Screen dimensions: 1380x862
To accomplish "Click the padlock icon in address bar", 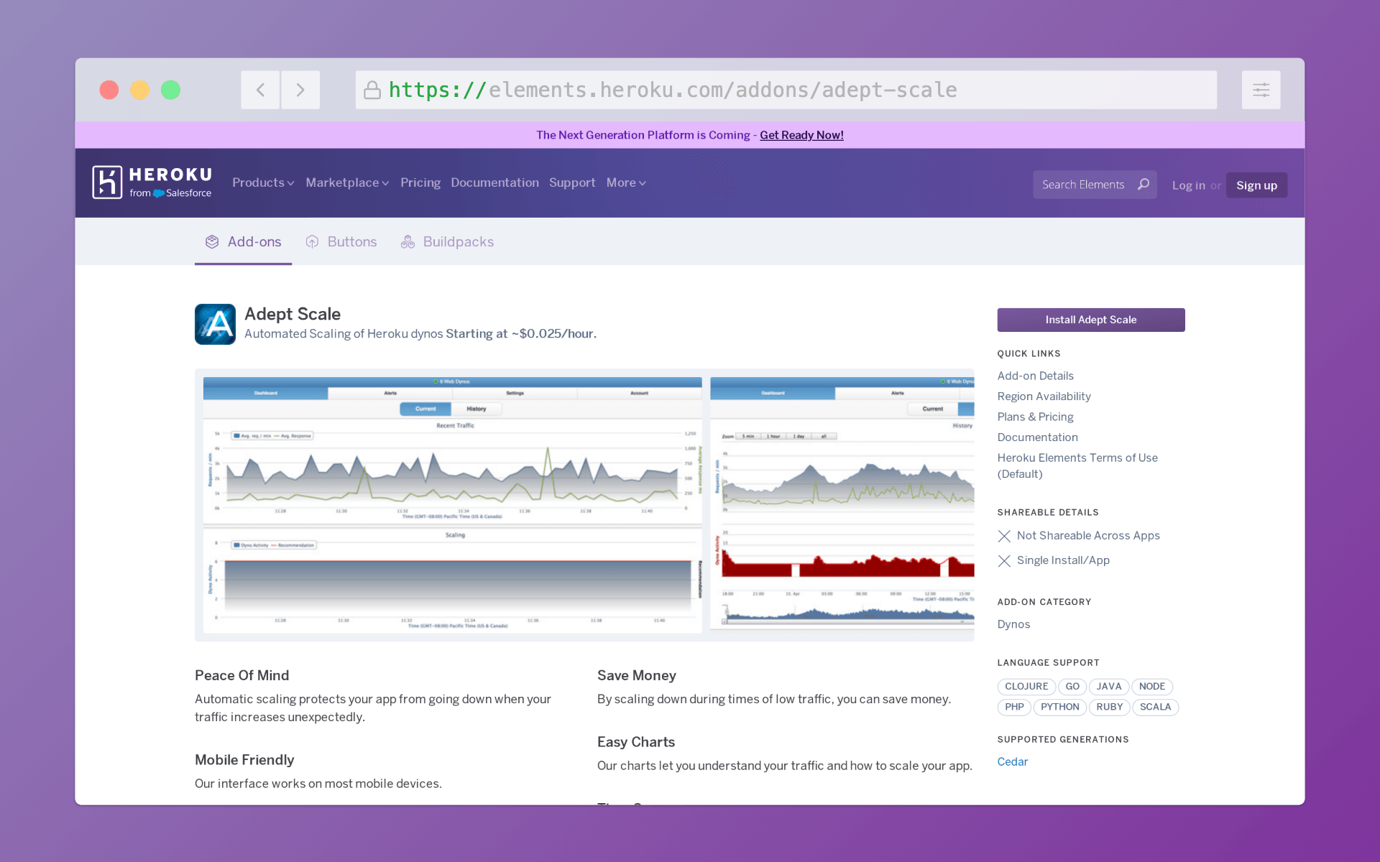I will pyautogui.click(x=372, y=90).
